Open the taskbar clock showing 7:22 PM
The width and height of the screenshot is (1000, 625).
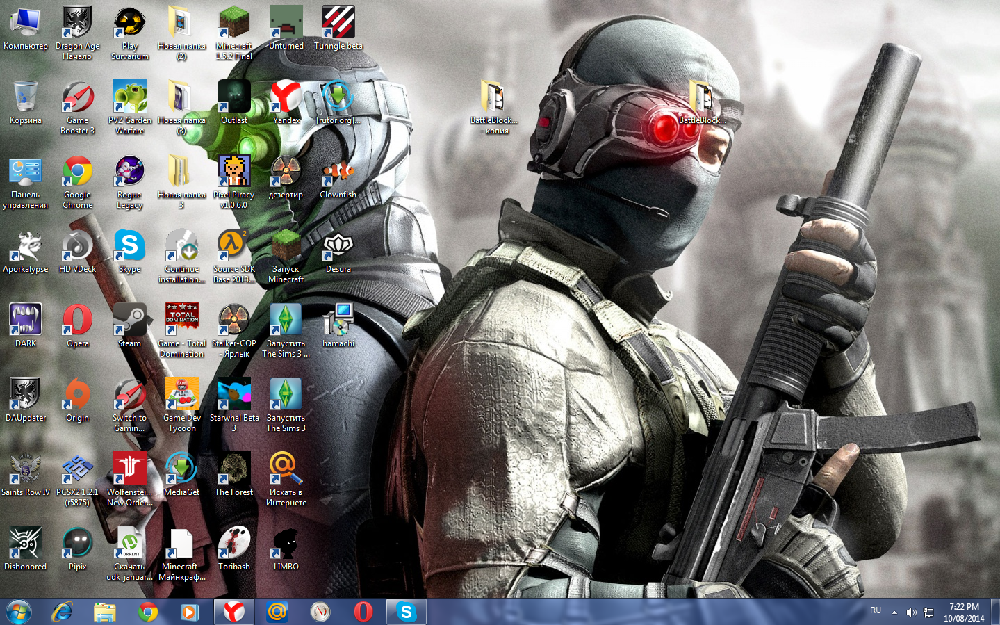[x=964, y=612]
